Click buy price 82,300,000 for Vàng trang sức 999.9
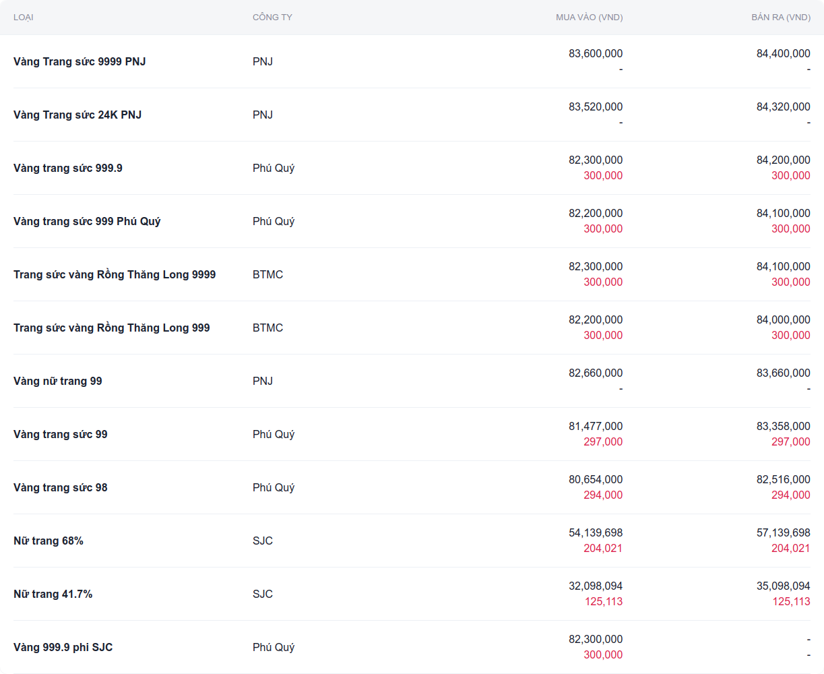824x674 pixels. 596,160
